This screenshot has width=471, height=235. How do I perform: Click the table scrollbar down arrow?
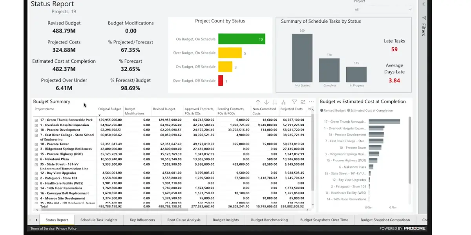click(x=312, y=204)
